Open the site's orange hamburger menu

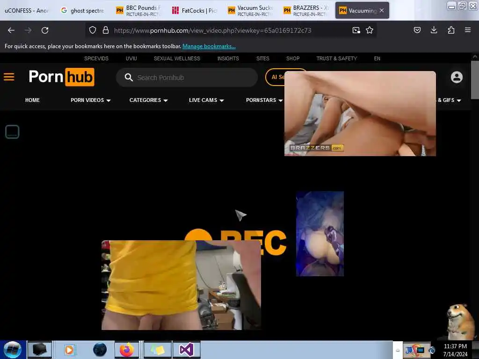pyautogui.click(x=9, y=77)
